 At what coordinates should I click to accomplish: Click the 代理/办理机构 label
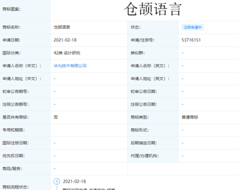(x=144, y=156)
